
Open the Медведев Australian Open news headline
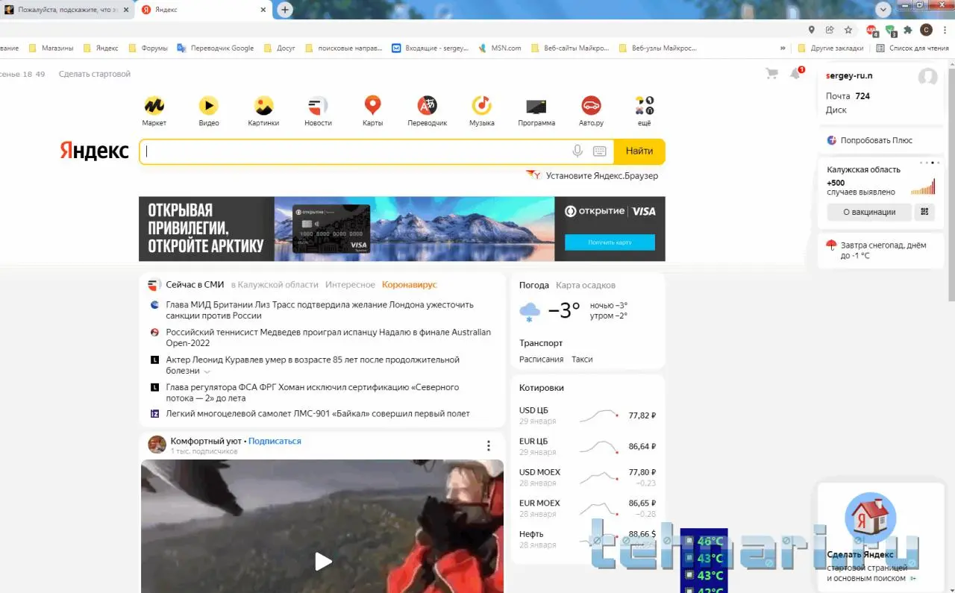(x=328, y=338)
